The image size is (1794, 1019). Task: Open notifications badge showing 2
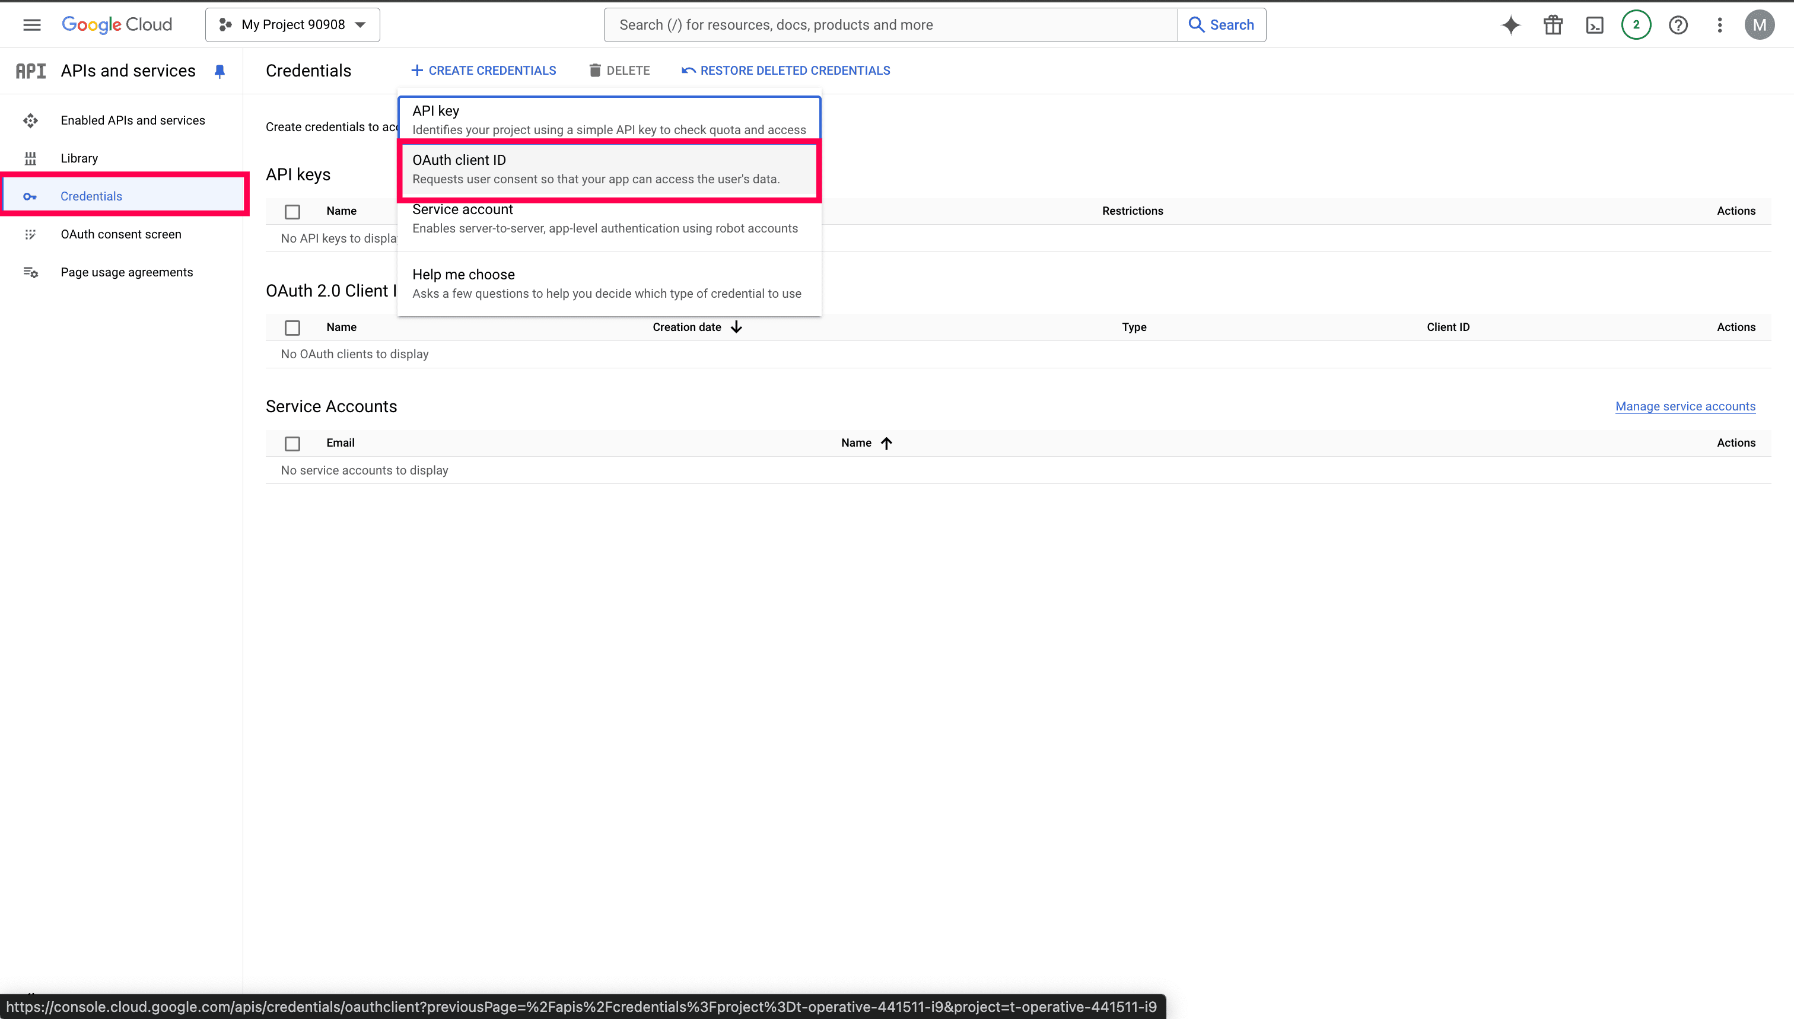(x=1636, y=25)
